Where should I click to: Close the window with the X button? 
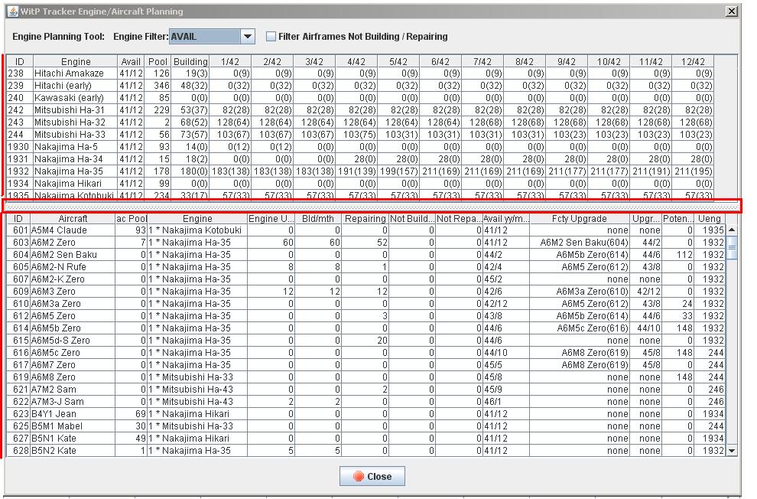coord(732,11)
